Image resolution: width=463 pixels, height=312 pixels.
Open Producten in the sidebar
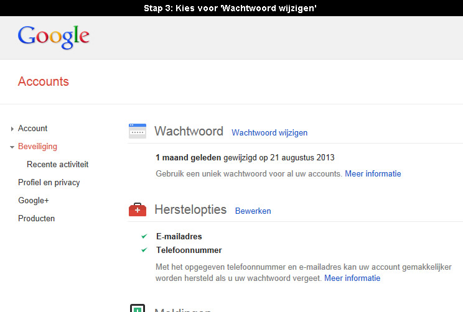(x=36, y=219)
